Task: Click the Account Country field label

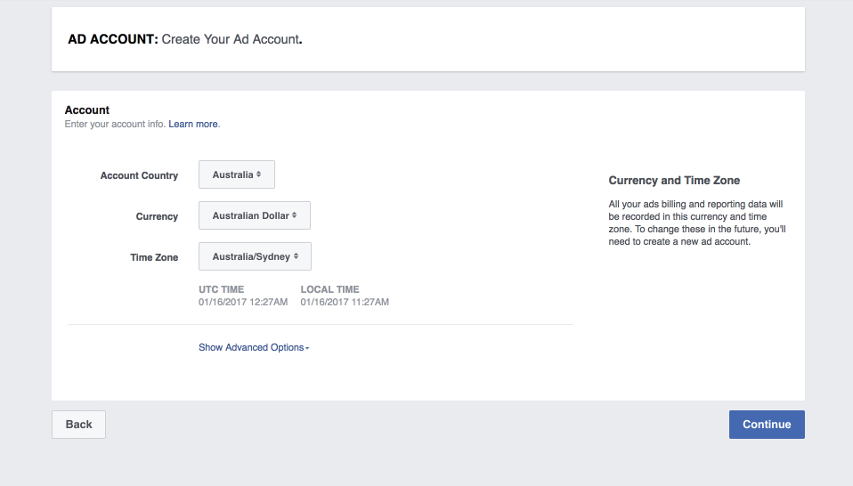Action: [x=139, y=175]
